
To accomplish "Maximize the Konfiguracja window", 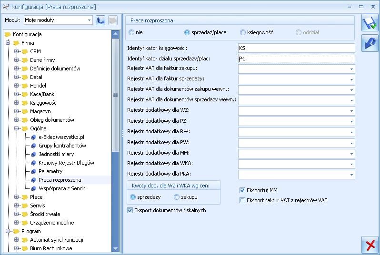I will (361, 7).
